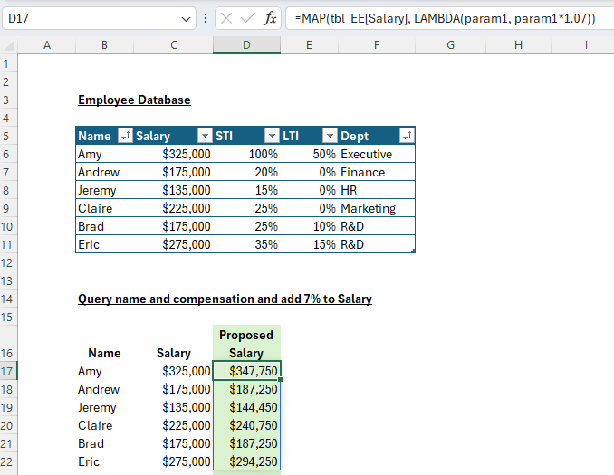
Task: Open the Name Box dropdown arrow
Action: (186, 19)
